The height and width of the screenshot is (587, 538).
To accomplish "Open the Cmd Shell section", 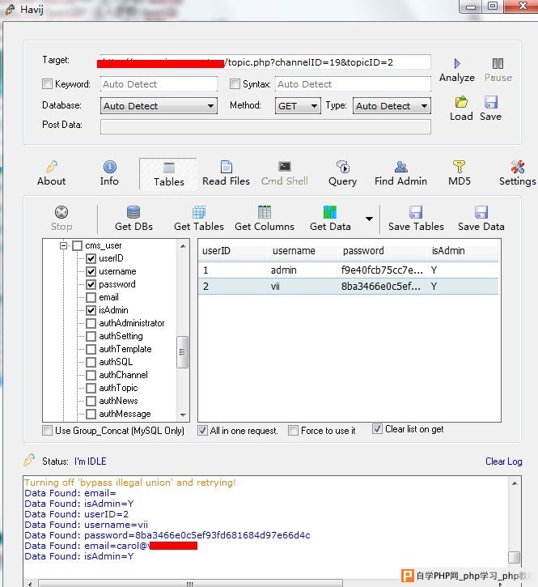I will pyautogui.click(x=284, y=173).
